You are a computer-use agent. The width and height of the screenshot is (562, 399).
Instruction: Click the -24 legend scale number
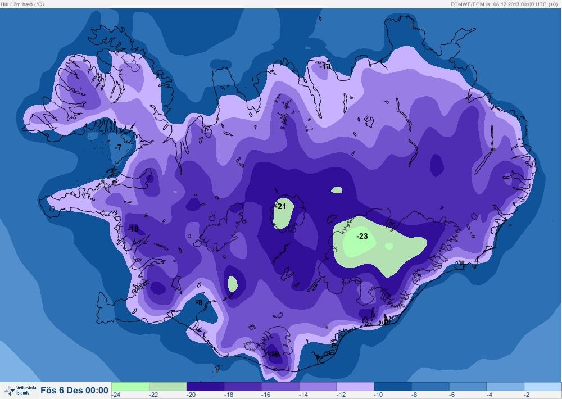116,395
